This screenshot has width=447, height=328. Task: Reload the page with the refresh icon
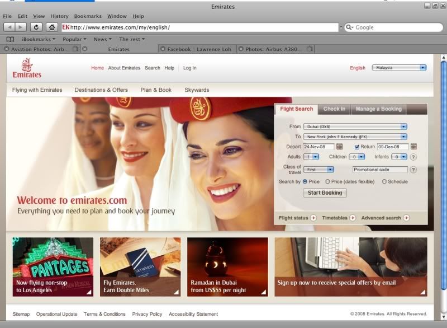pos(36,27)
